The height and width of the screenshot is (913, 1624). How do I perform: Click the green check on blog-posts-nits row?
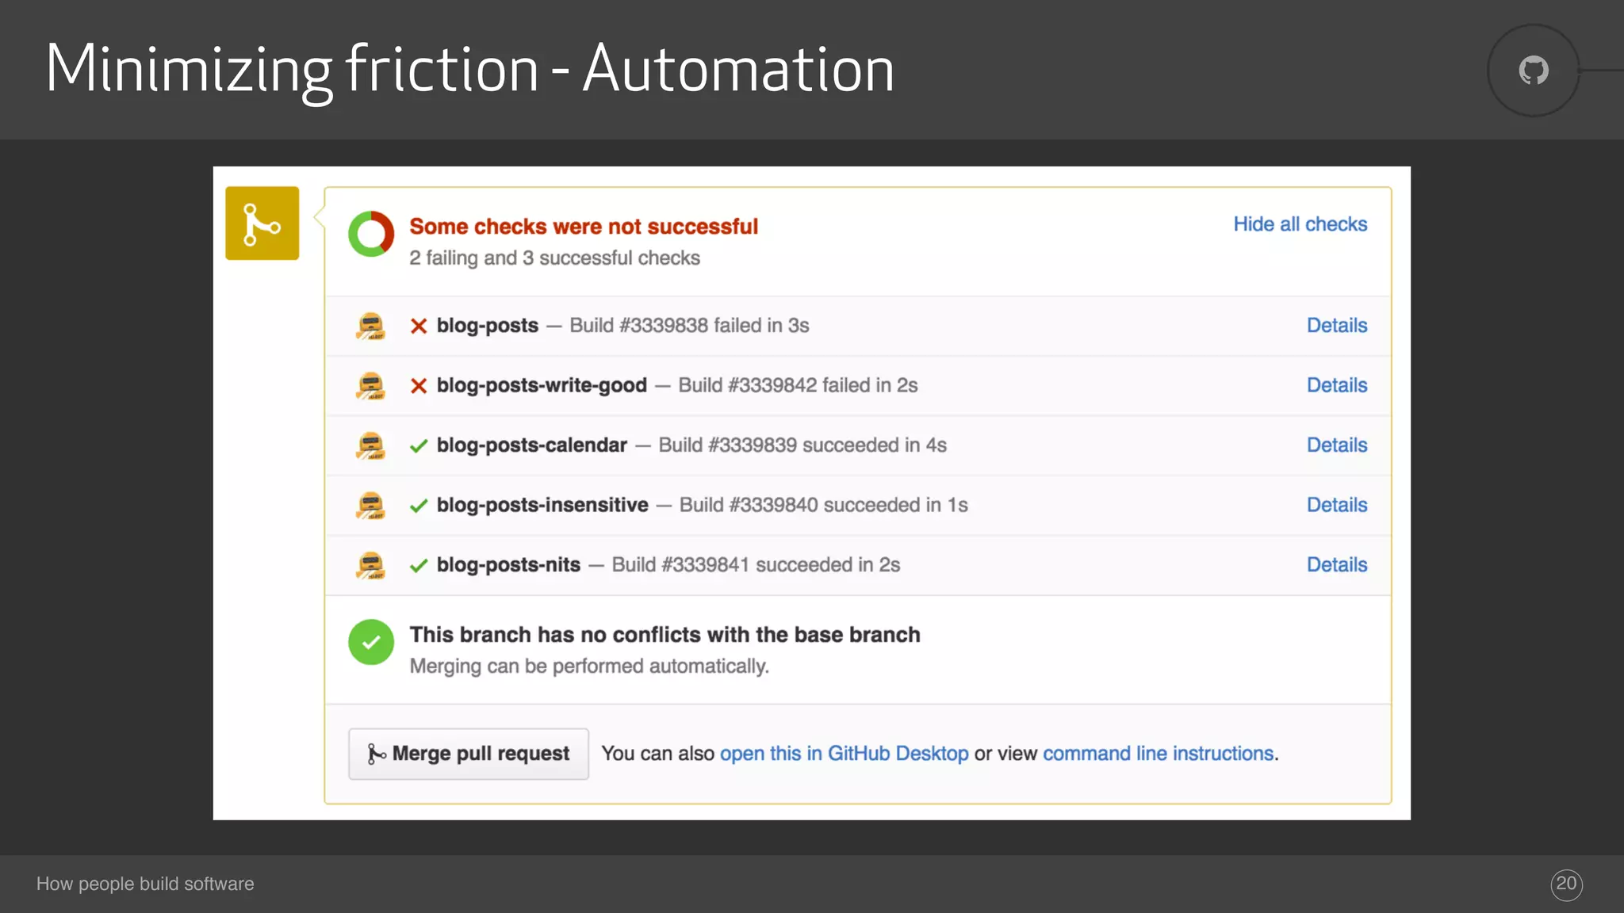point(419,566)
